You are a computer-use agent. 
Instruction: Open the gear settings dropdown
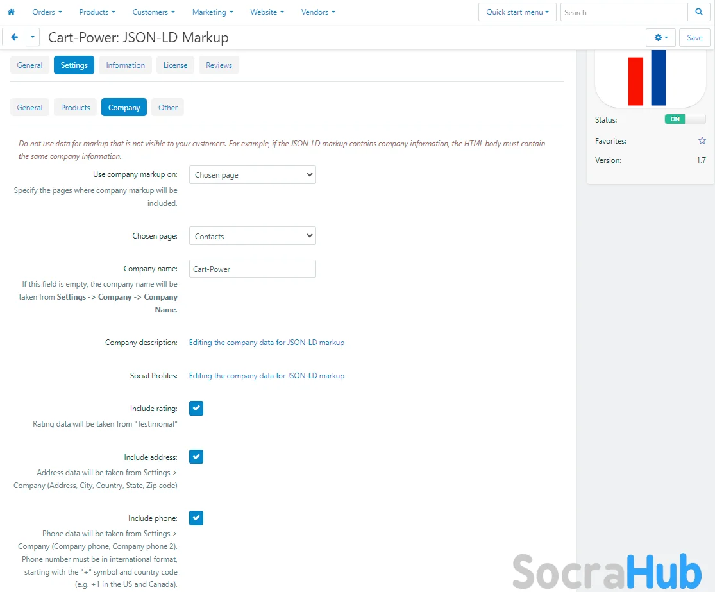[x=660, y=38]
